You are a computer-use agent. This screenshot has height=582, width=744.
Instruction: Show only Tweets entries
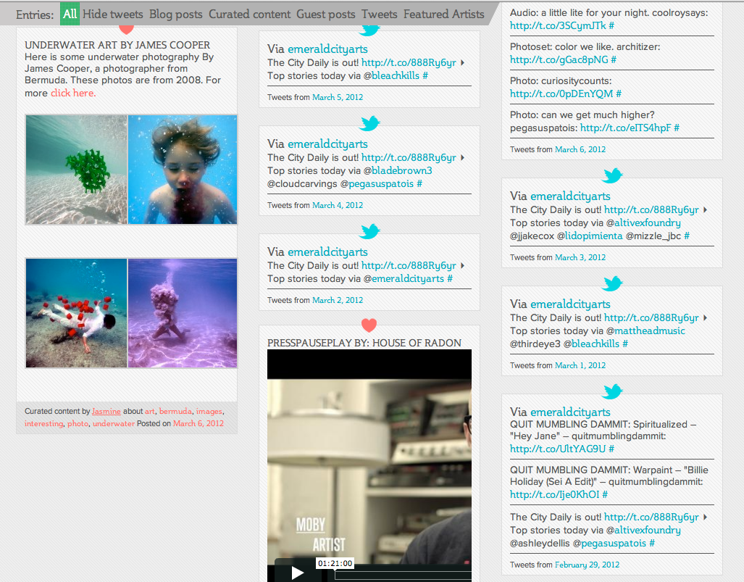[380, 14]
